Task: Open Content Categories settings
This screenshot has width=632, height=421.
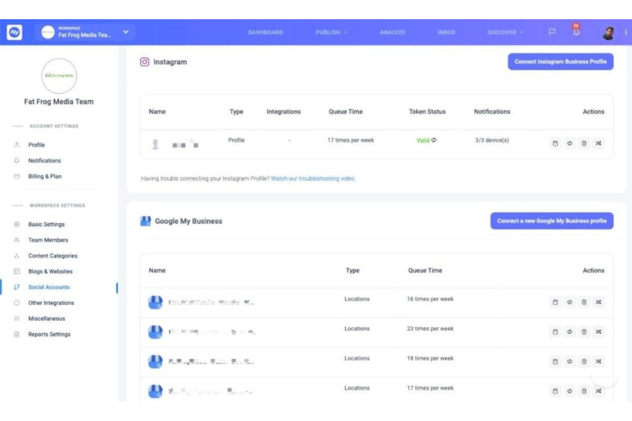Action: pyautogui.click(x=53, y=256)
